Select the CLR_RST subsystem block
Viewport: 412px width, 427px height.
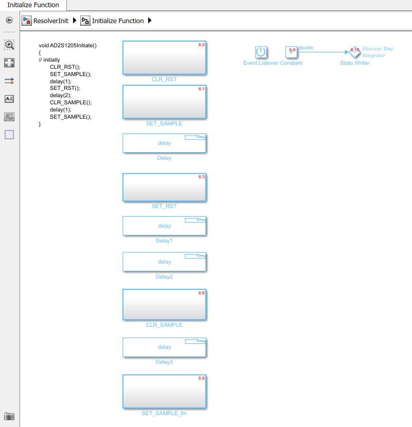click(164, 58)
